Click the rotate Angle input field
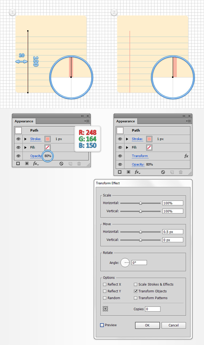The image size is (204, 345). pyautogui.click(x=139, y=262)
